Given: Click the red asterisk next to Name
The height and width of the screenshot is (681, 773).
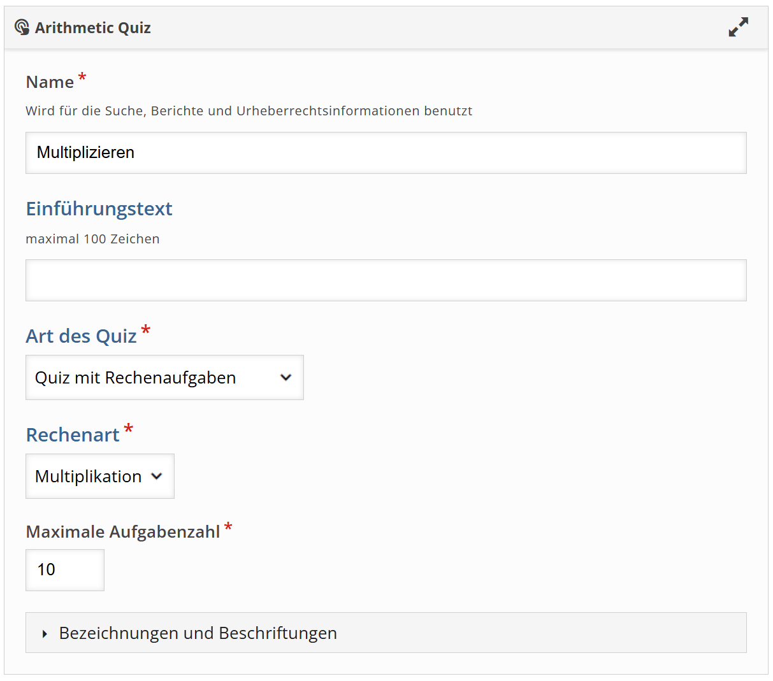Looking at the screenshot, I should tap(82, 78).
